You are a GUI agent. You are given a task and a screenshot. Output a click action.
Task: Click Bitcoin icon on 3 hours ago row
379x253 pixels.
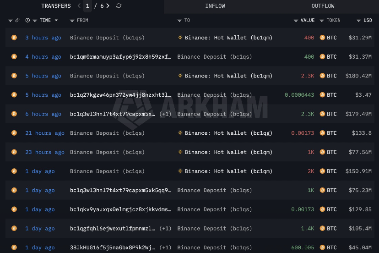pos(14,38)
